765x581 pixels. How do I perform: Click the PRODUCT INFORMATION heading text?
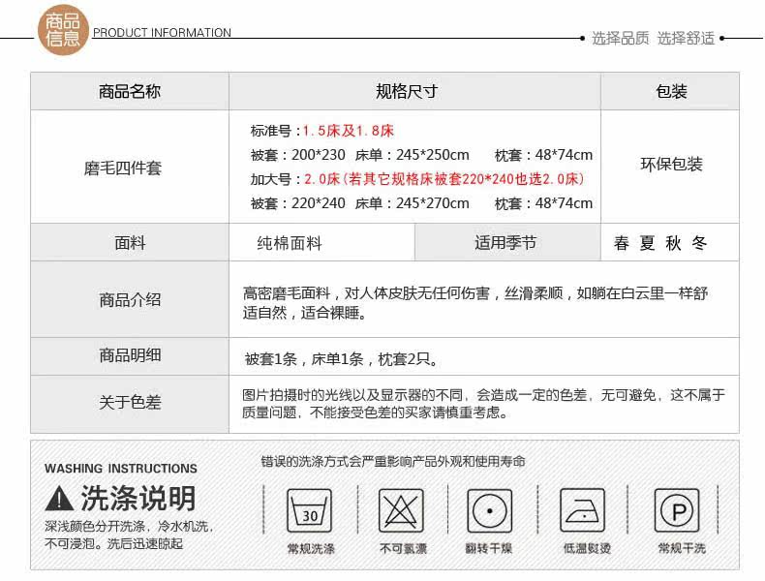[x=162, y=33]
